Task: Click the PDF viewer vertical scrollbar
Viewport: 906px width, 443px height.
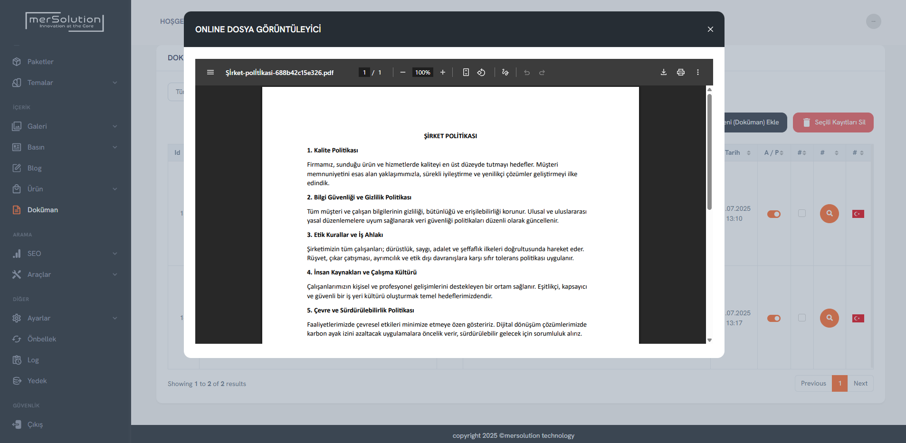Action: [709, 152]
